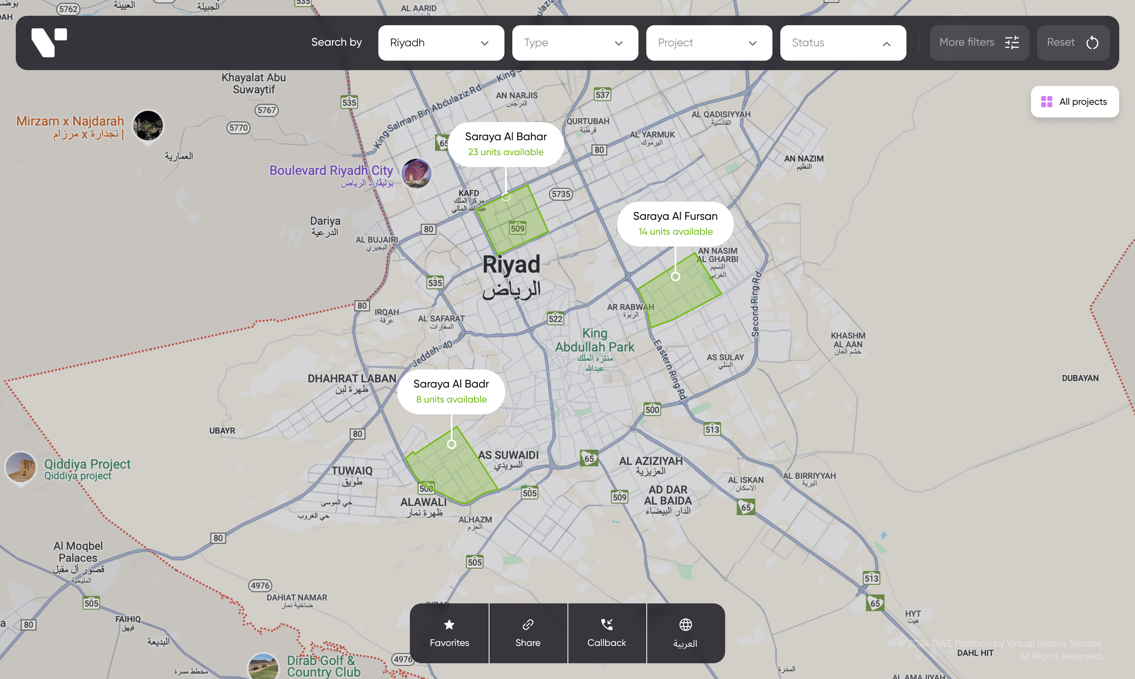Expand the Type dropdown

tap(575, 43)
